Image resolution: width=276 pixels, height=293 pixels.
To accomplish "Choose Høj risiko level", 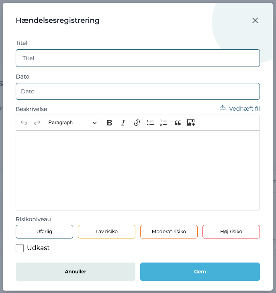I will (x=231, y=232).
